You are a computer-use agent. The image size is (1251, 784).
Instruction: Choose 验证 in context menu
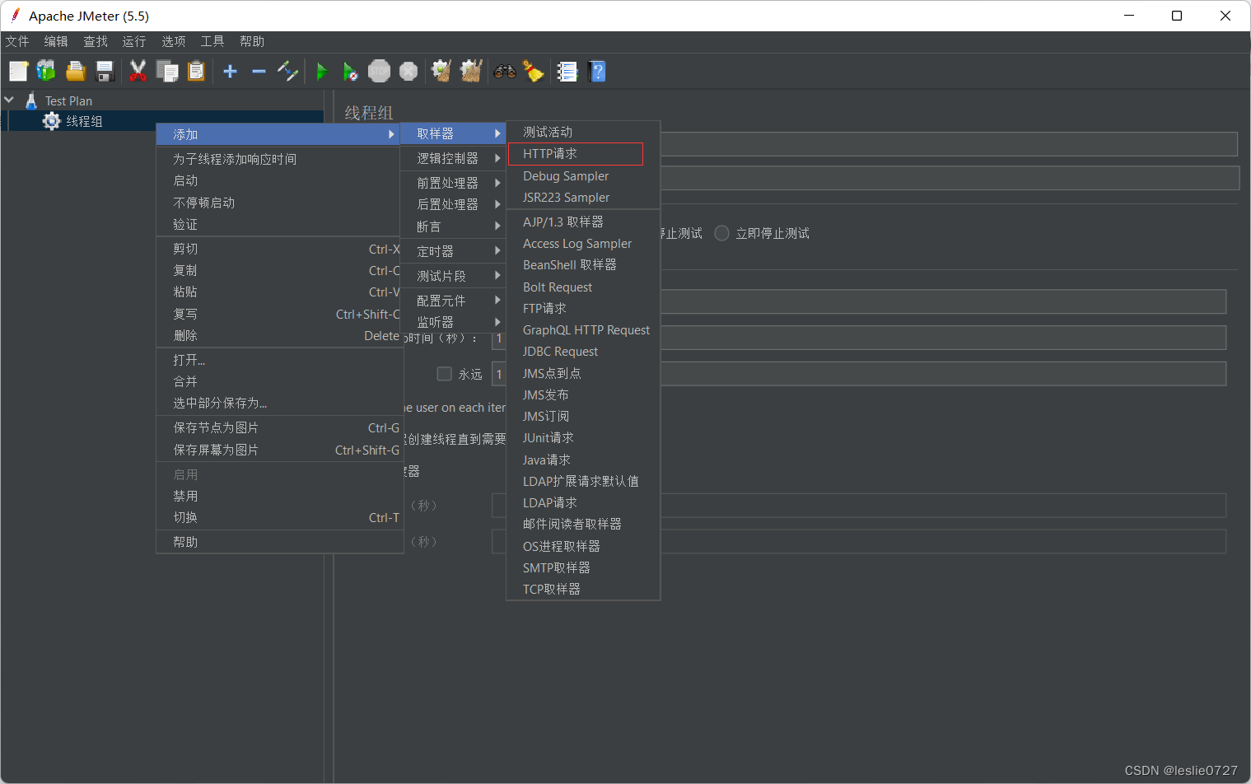(279, 224)
